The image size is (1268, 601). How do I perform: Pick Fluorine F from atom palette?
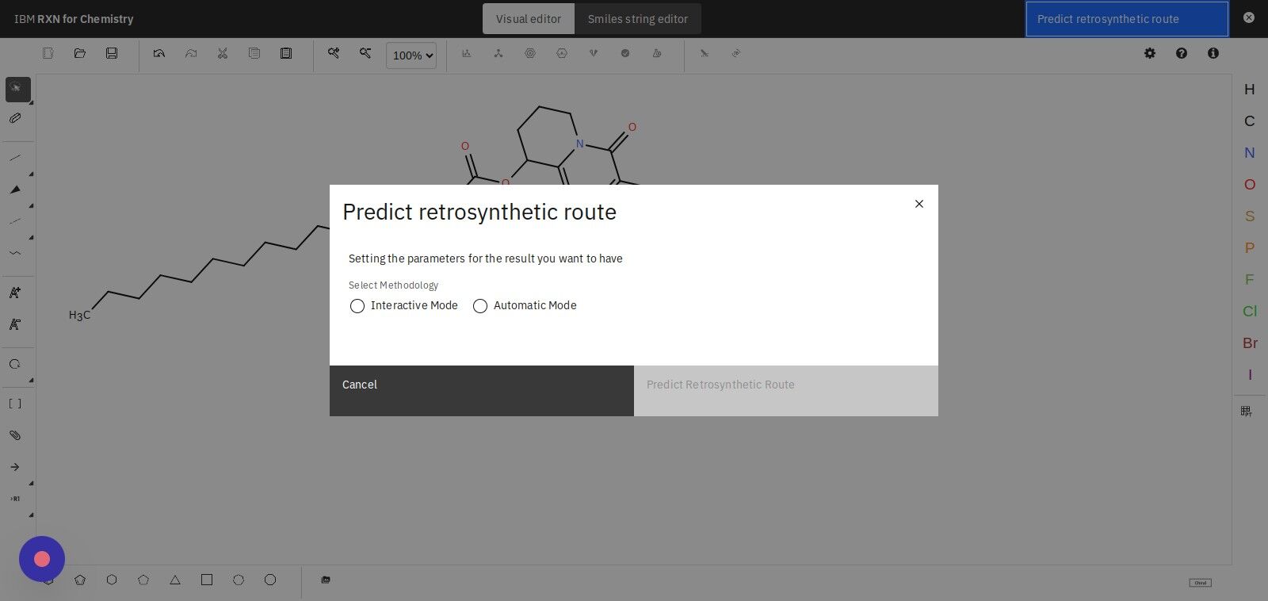coord(1250,280)
